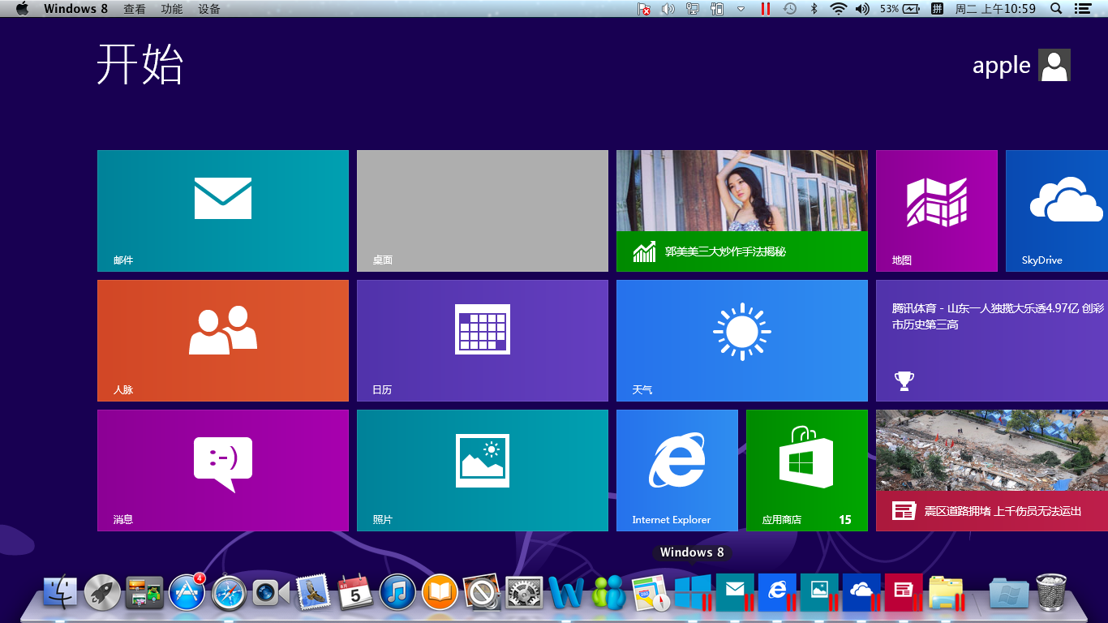Open the SkyDrive tile

(1056, 210)
